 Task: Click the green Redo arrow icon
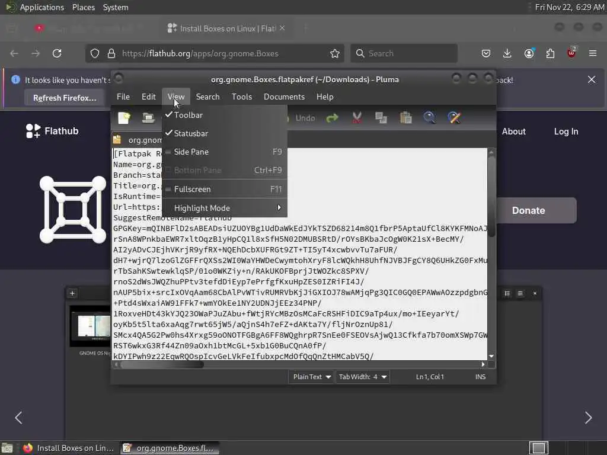(332, 118)
